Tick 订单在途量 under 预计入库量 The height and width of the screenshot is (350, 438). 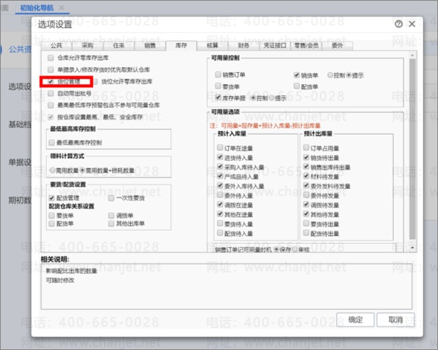220,148
